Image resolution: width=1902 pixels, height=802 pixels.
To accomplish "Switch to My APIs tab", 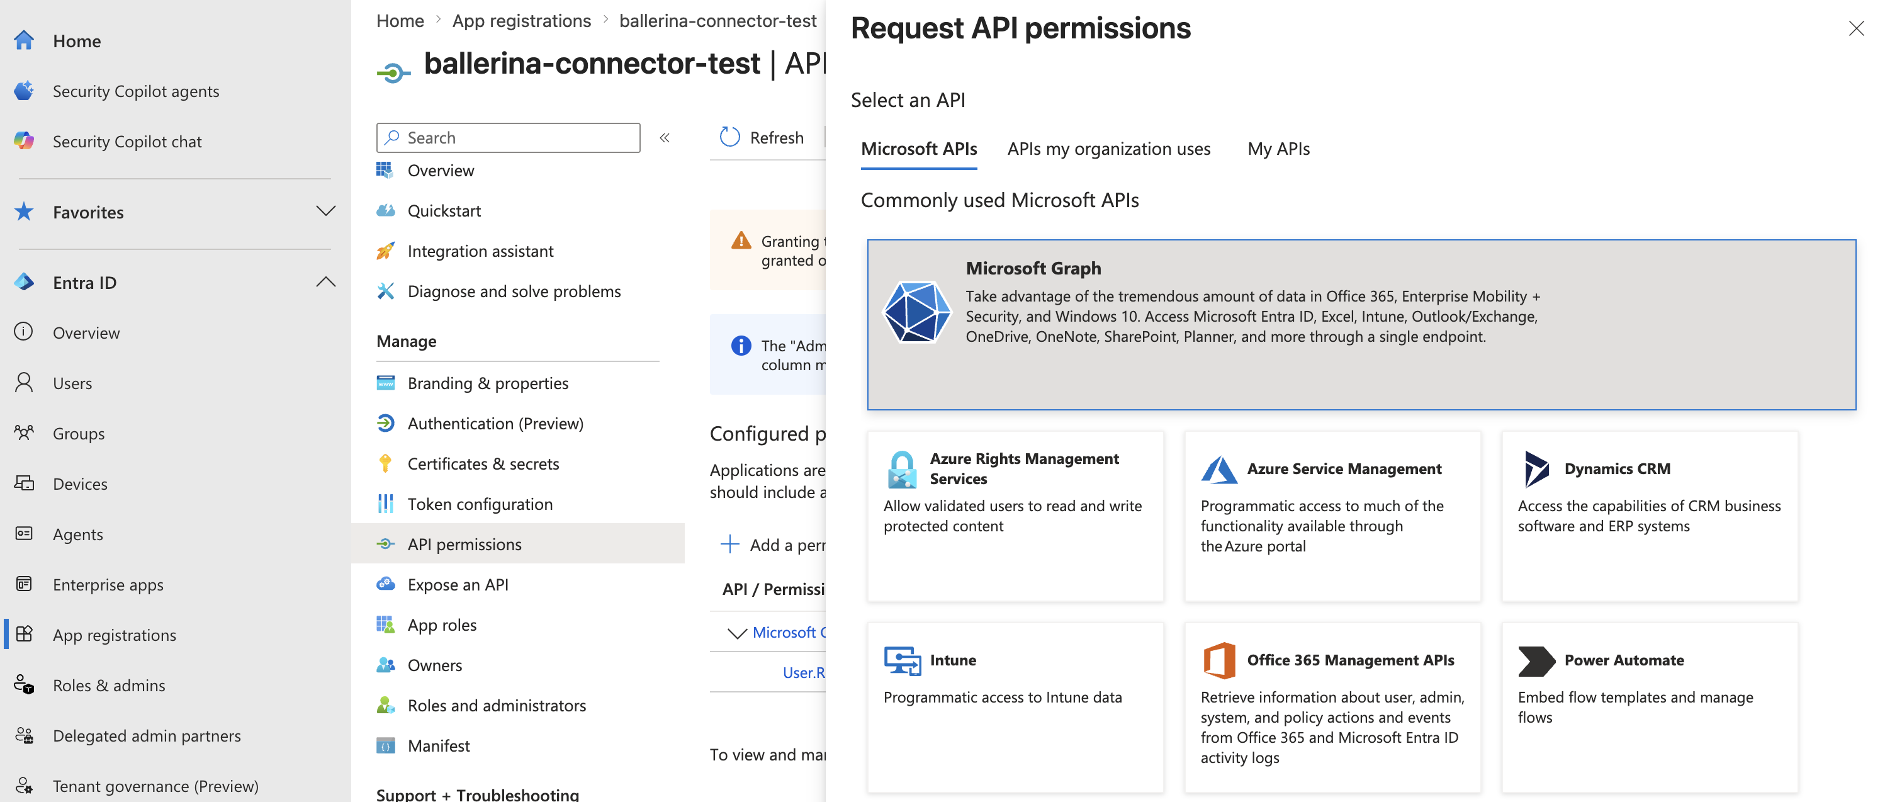I will point(1278,149).
